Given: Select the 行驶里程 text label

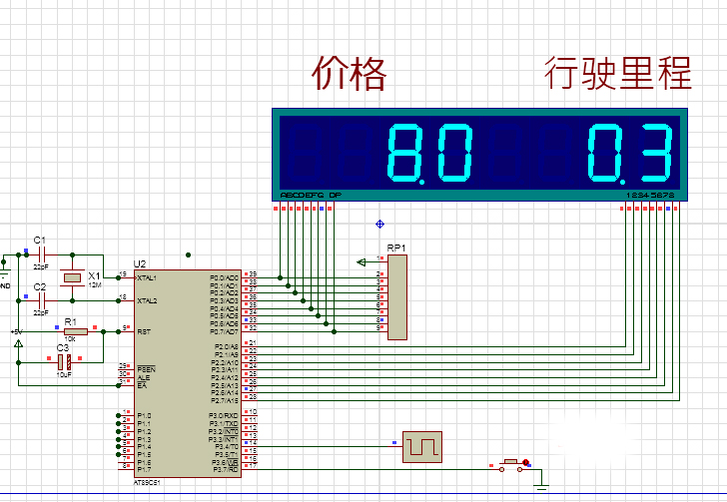Looking at the screenshot, I should 617,73.
